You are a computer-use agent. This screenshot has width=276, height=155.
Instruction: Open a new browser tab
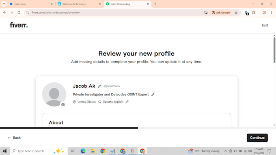[x=155, y=4]
